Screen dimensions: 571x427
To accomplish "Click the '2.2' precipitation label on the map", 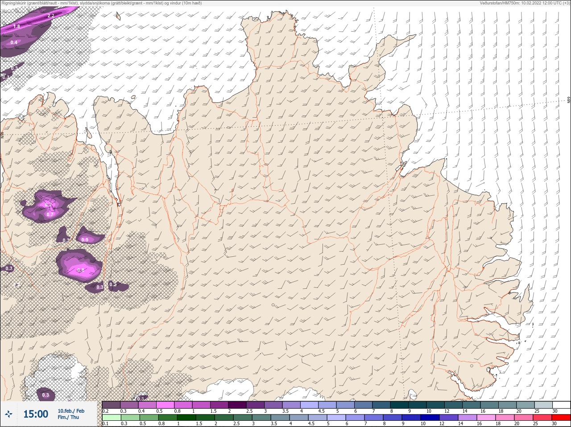I will pos(50,16).
